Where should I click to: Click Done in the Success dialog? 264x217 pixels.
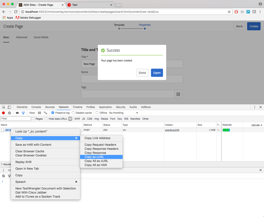point(143,73)
